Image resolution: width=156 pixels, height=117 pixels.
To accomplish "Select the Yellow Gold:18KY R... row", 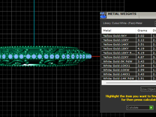I will (129, 53).
